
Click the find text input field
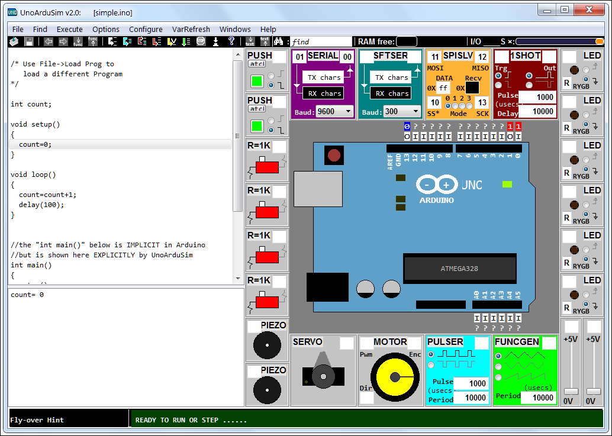coord(321,42)
